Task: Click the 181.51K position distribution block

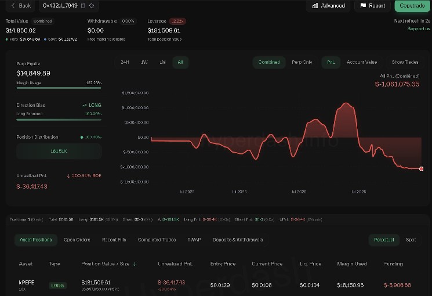Action: click(59, 151)
